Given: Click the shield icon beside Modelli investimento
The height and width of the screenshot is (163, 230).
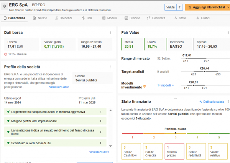Looking at the screenshot, I should click(145, 86).
